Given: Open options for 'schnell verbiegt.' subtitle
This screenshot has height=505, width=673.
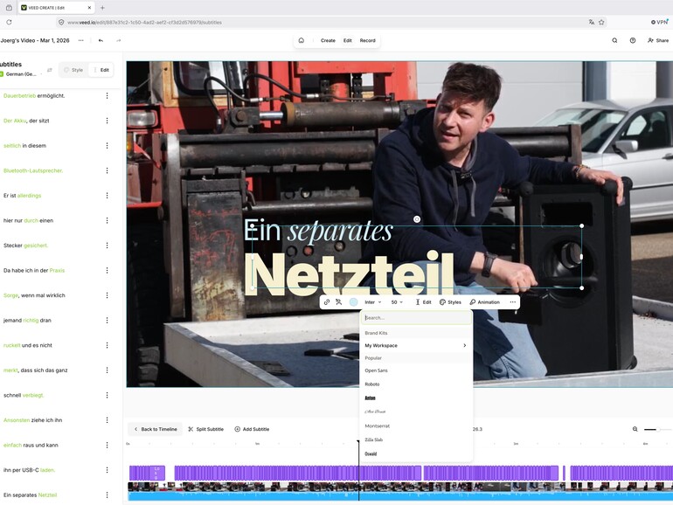Looking at the screenshot, I should click(107, 395).
